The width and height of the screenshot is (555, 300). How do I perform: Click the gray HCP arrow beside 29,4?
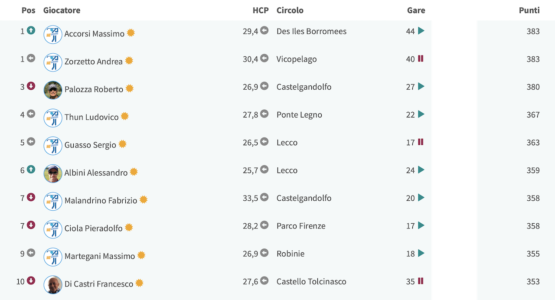[x=264, y=30]
